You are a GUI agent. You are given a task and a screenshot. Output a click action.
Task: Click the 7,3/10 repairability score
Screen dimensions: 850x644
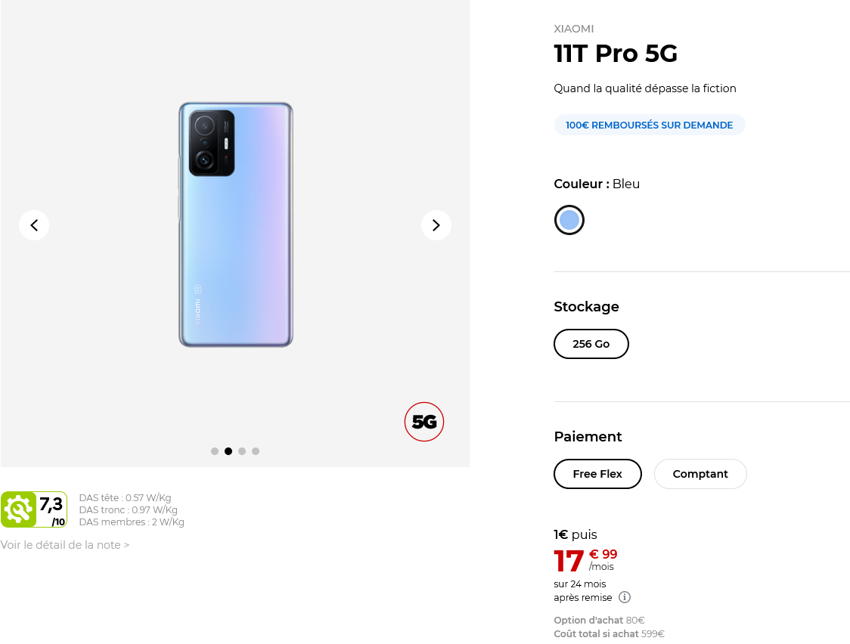pos(52,509)
